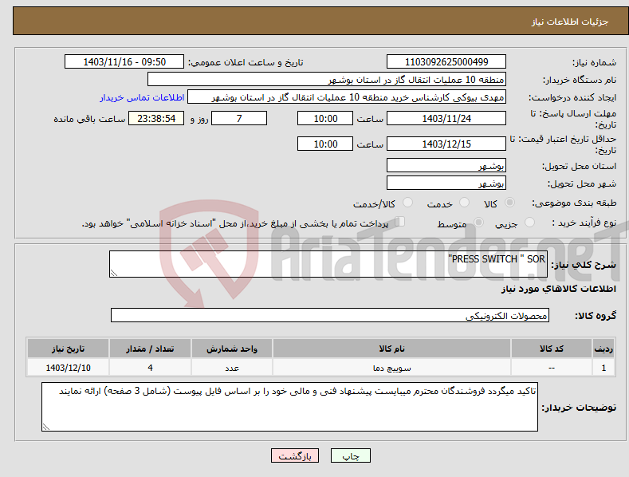
Task: Click the response deadline date 1403/11/24
Action: click(446, 118)
